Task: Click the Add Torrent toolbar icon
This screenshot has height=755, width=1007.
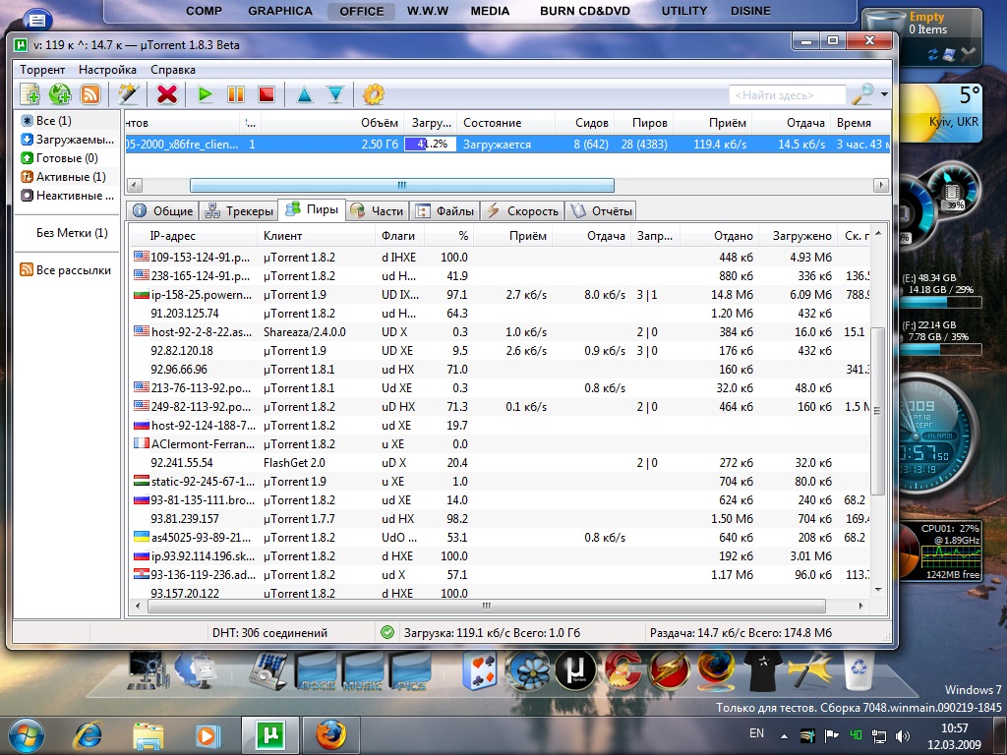Action: point(30,94)
